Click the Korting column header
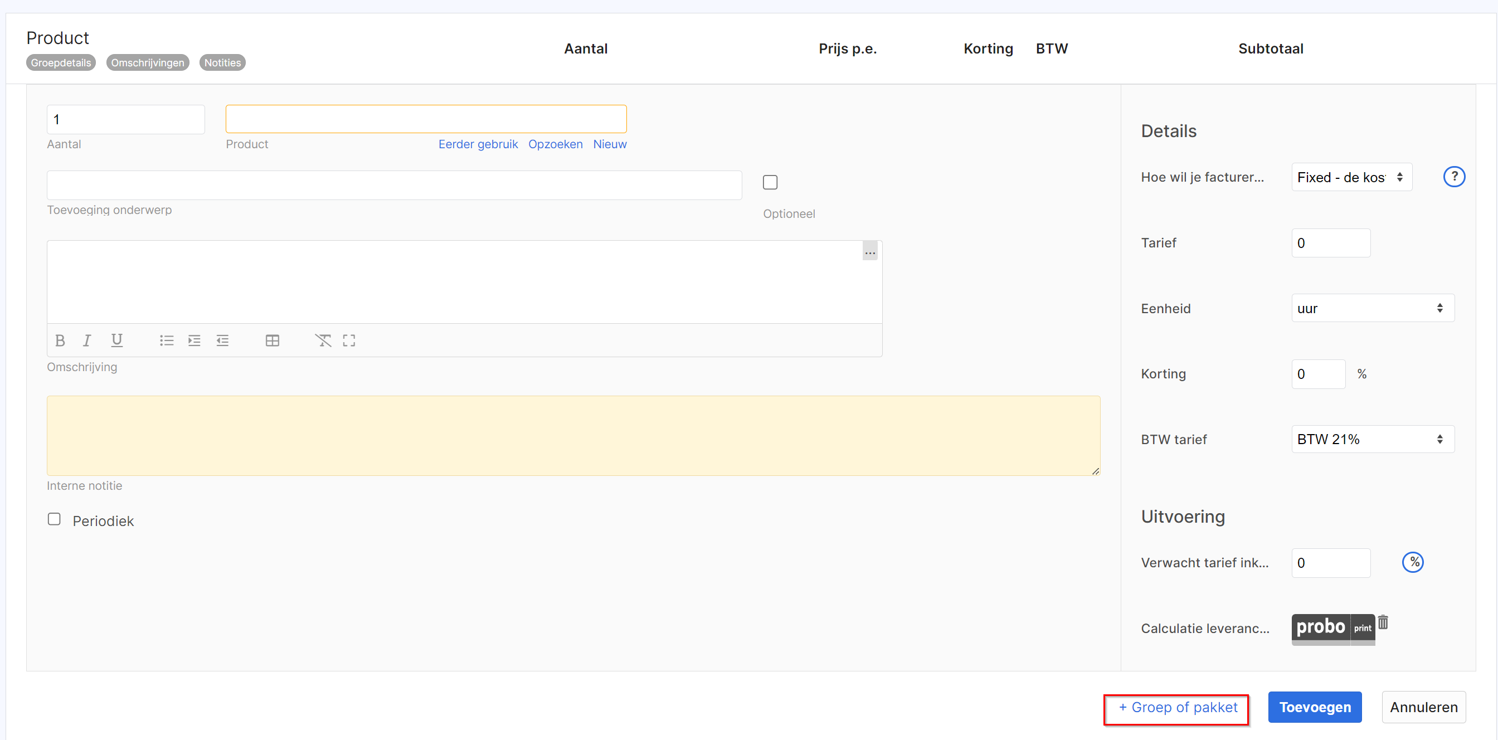 988,49
